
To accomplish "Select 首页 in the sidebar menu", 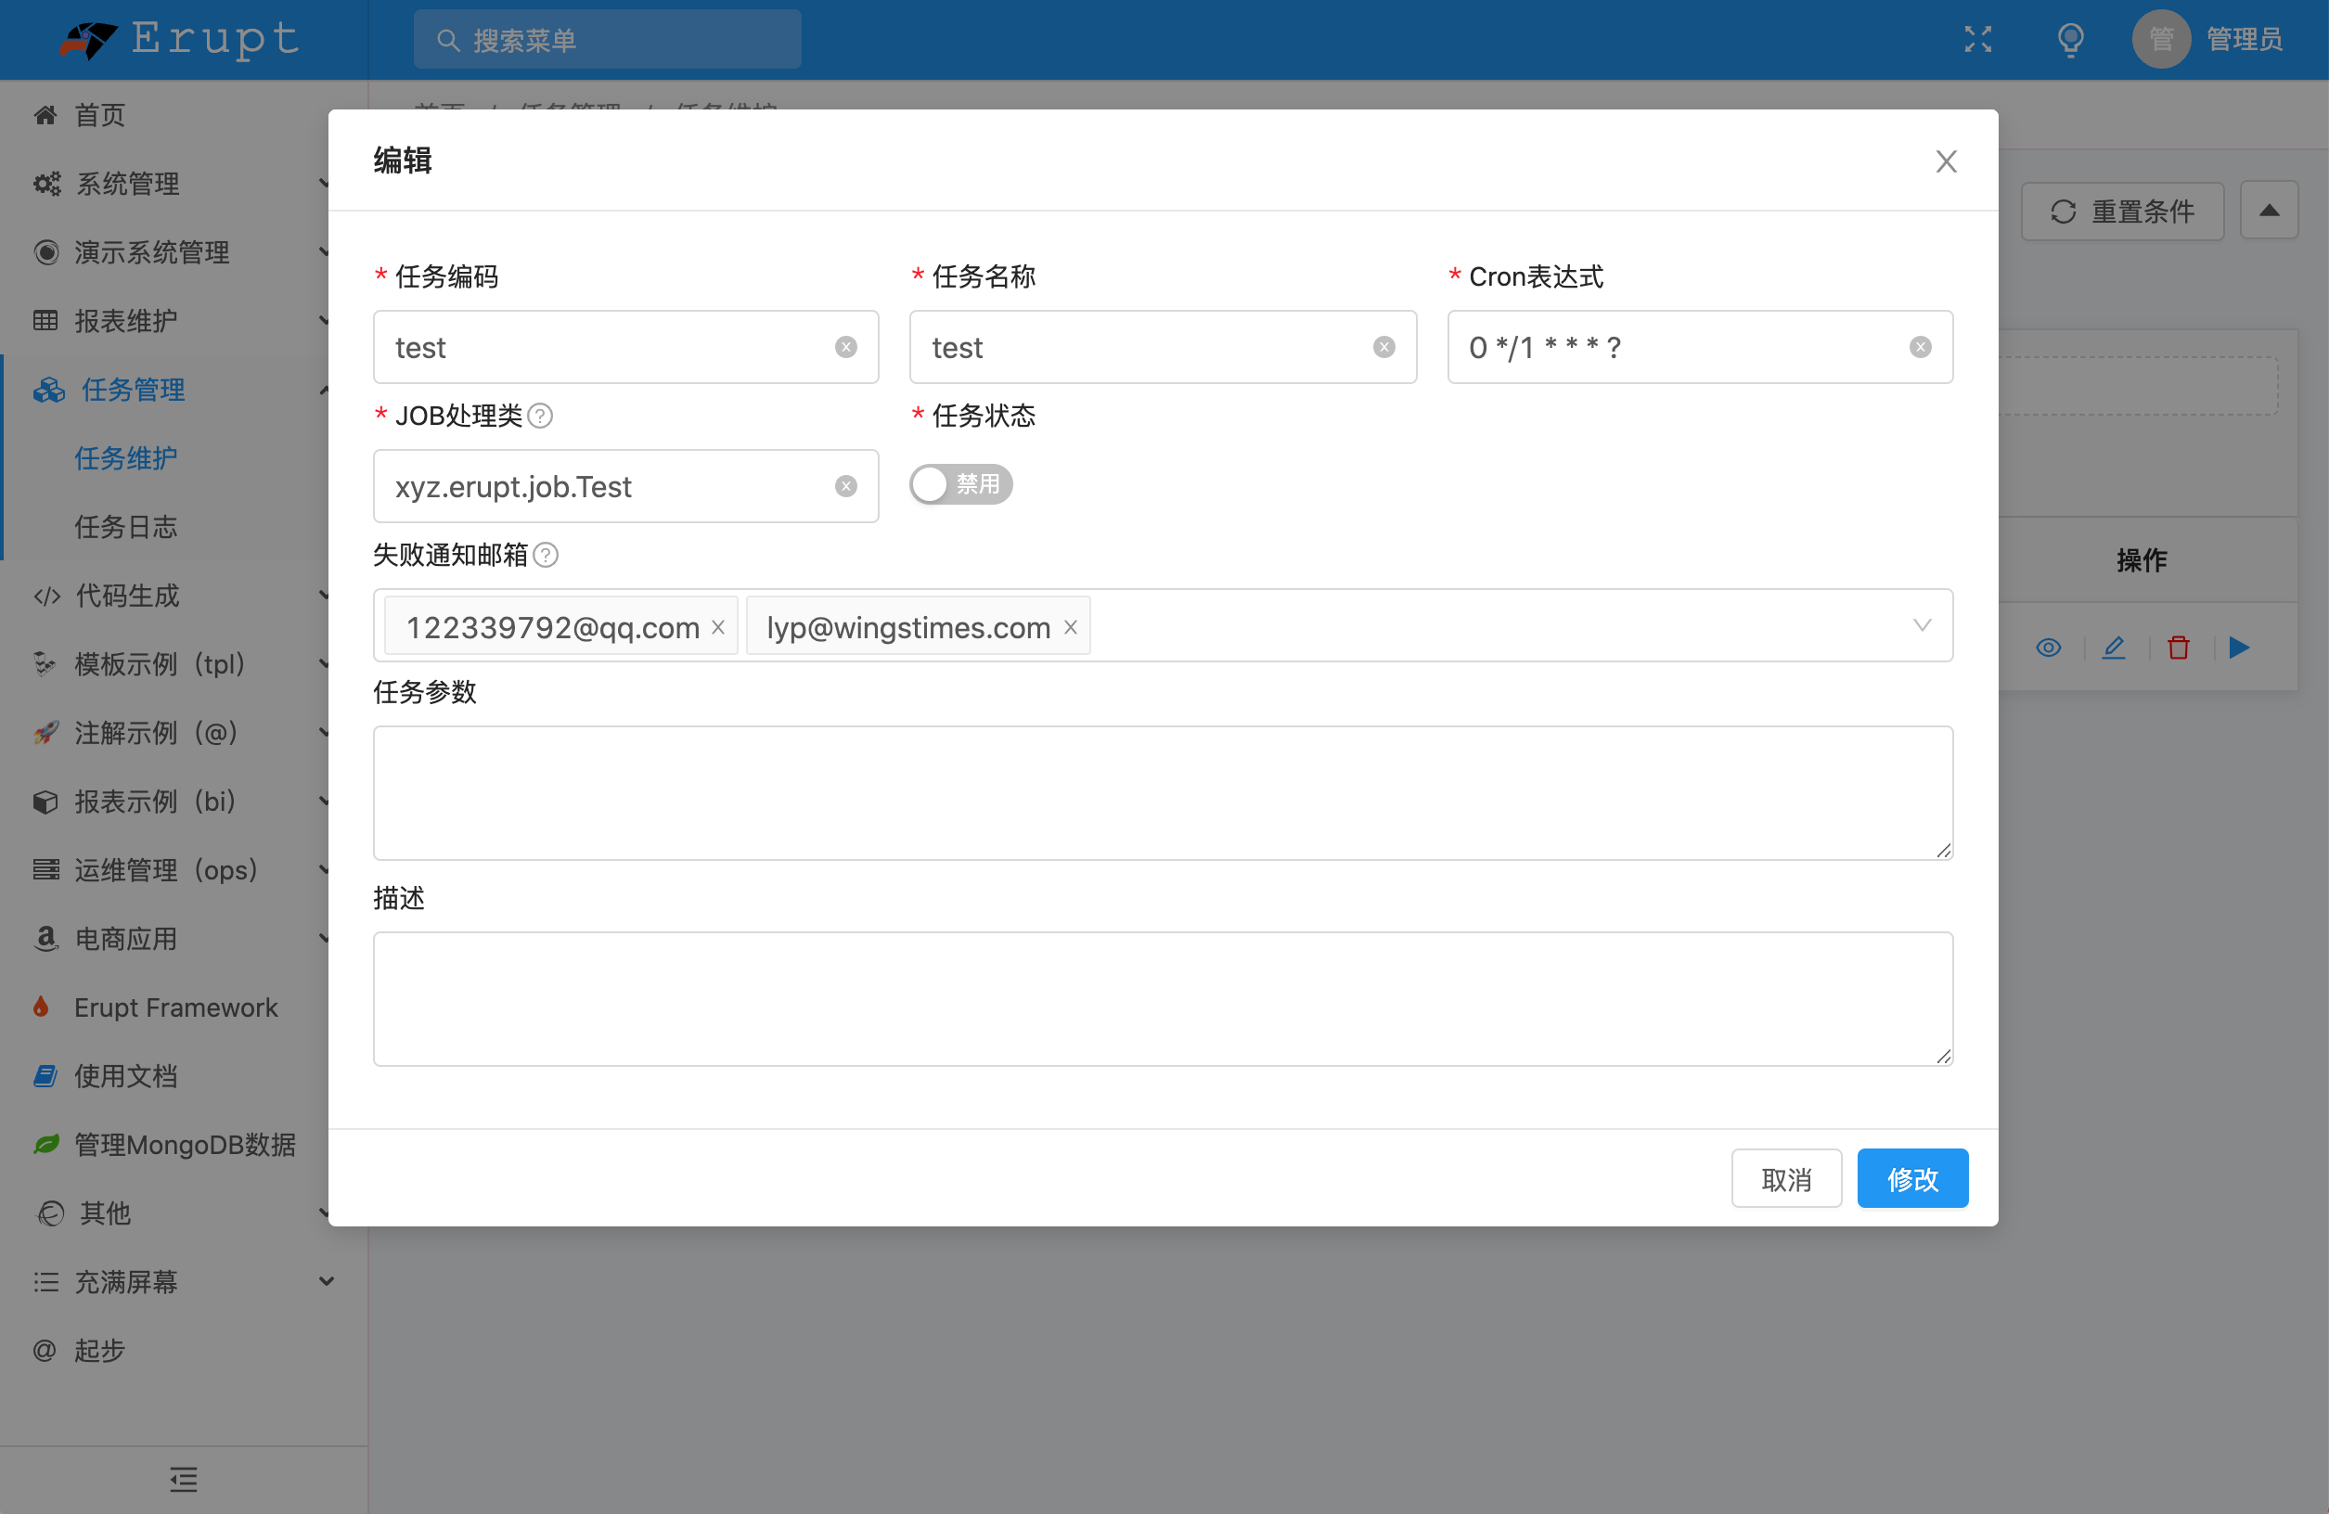I will [100, 115].
